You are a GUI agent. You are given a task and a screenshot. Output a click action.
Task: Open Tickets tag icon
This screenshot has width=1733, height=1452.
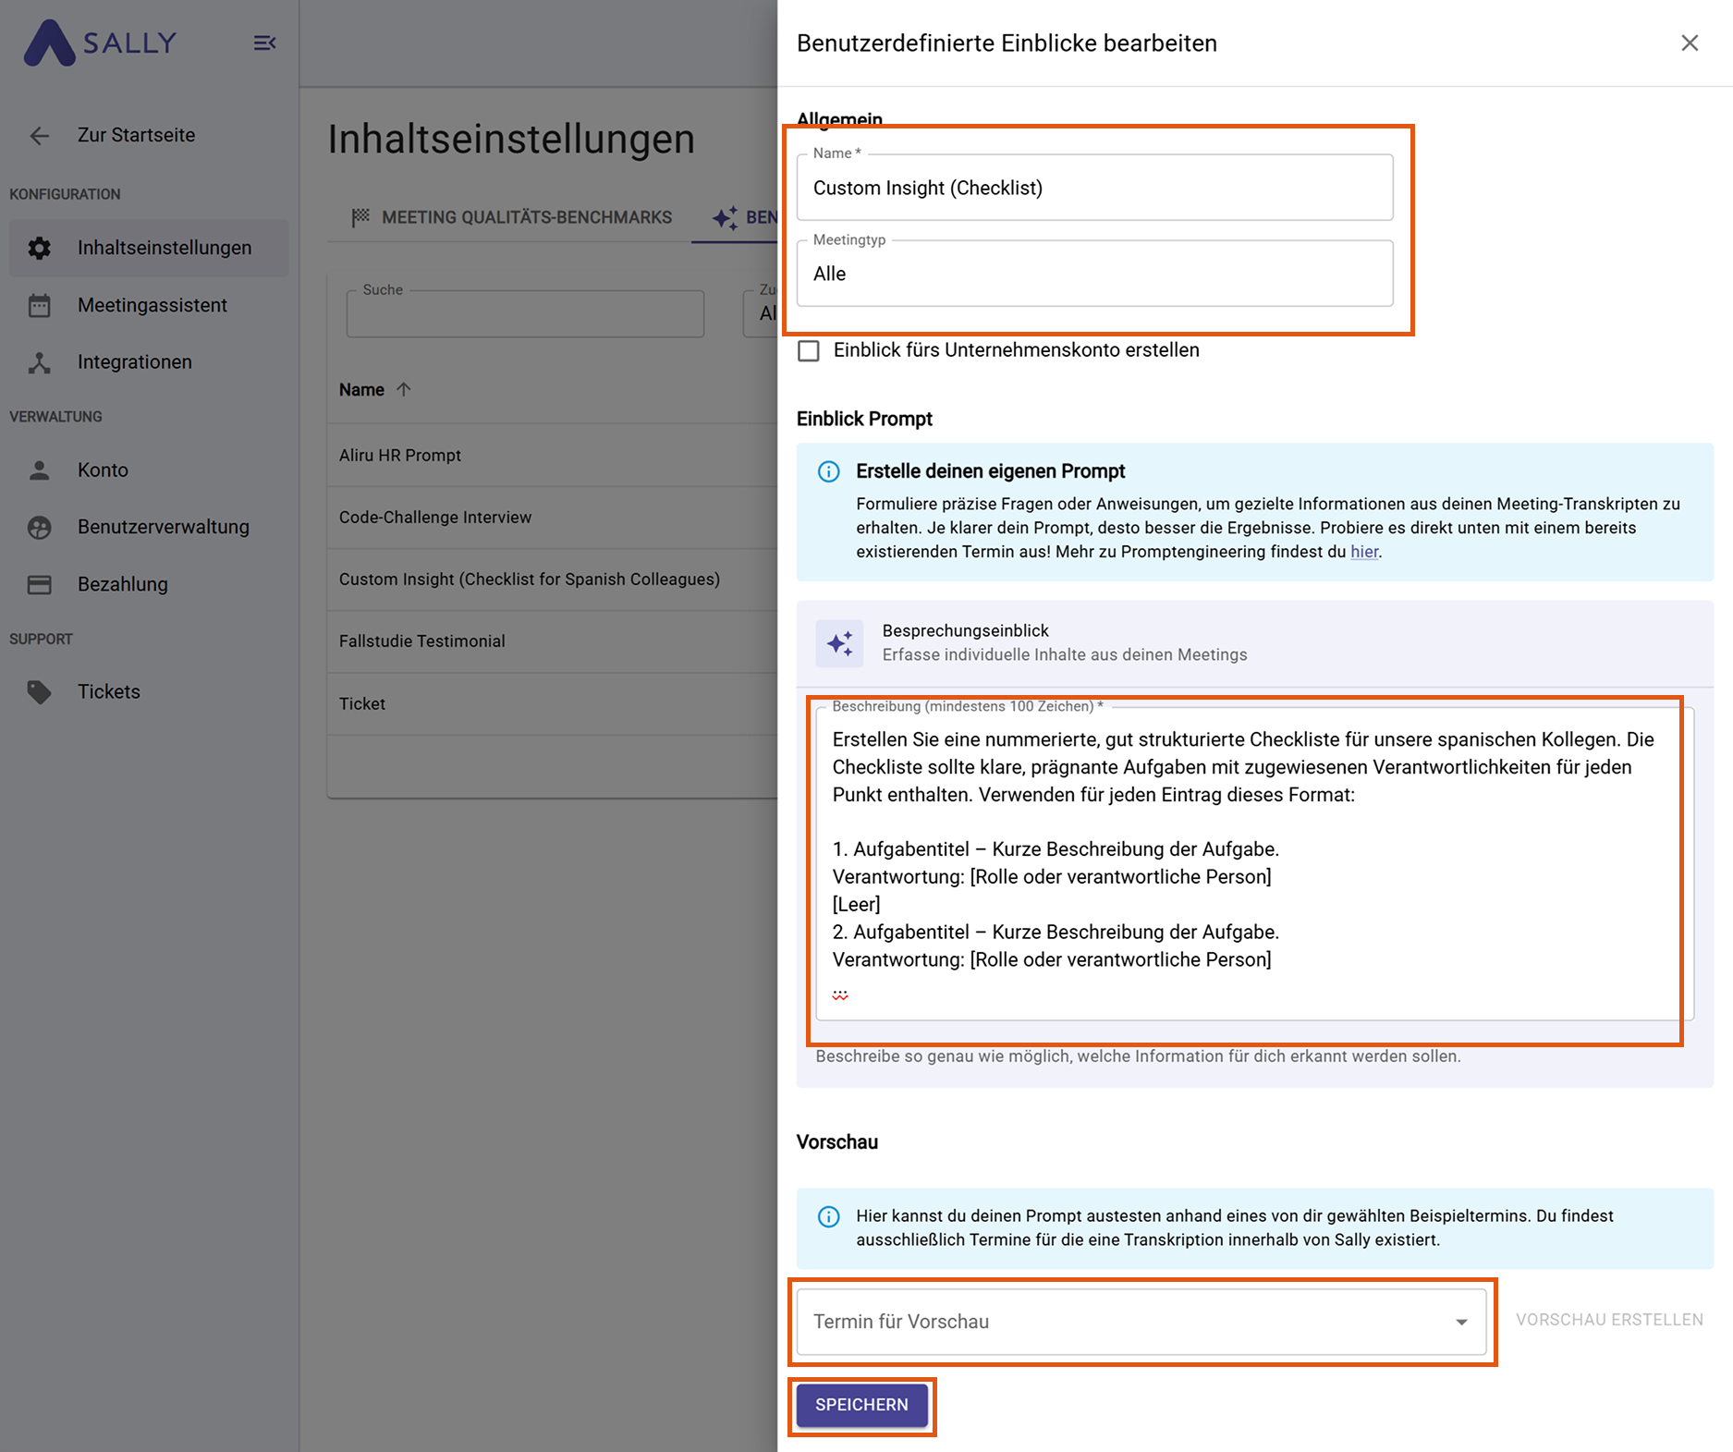click(x=39, y=691)
